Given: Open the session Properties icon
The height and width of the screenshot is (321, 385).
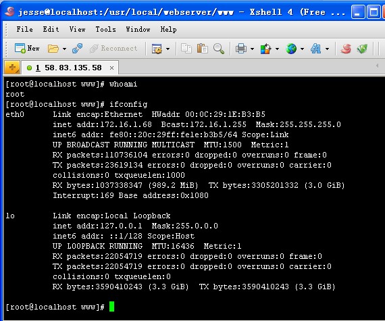Looking at the screenshot, I should click(x=157, y=49).
